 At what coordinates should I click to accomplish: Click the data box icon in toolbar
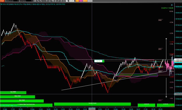(50, 1)
